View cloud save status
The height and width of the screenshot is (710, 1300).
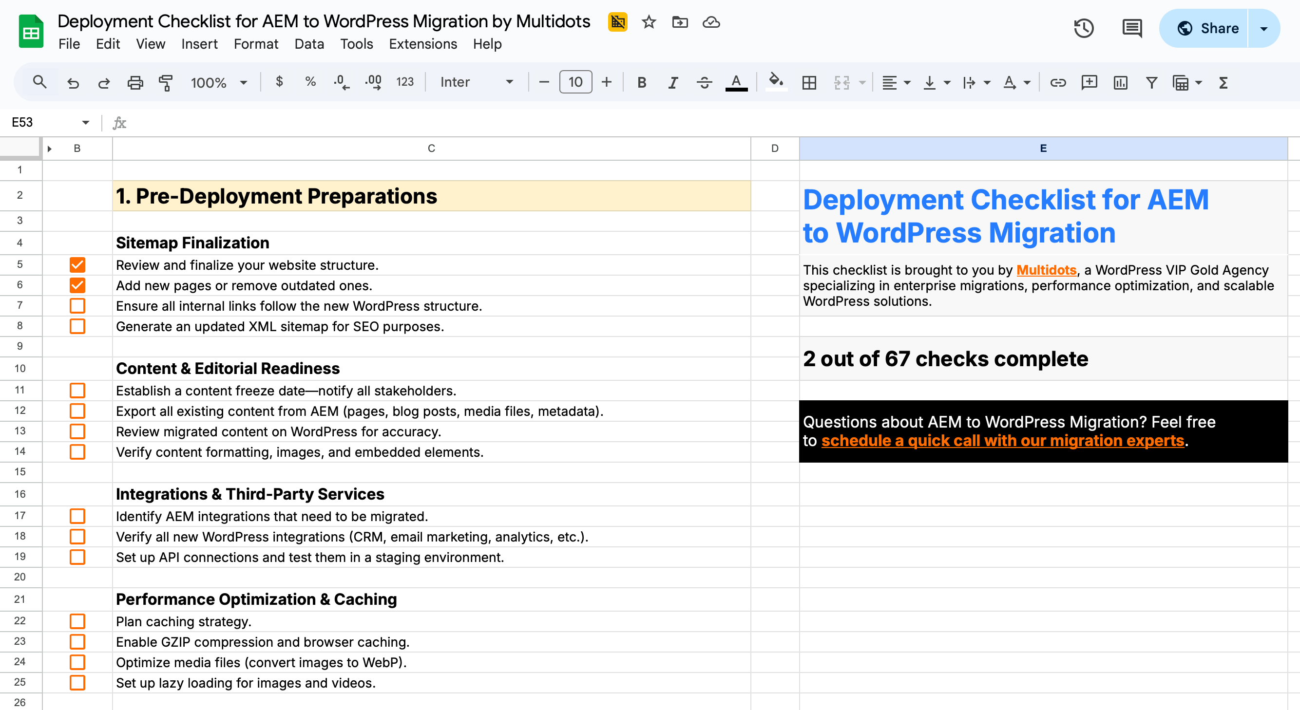(711, 22)
